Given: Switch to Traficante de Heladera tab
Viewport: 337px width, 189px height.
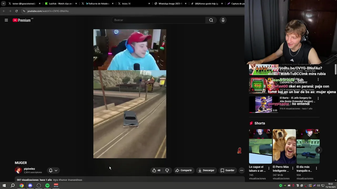Looking at the screenshot, I should pyautogui.click(x=97, y=4).
